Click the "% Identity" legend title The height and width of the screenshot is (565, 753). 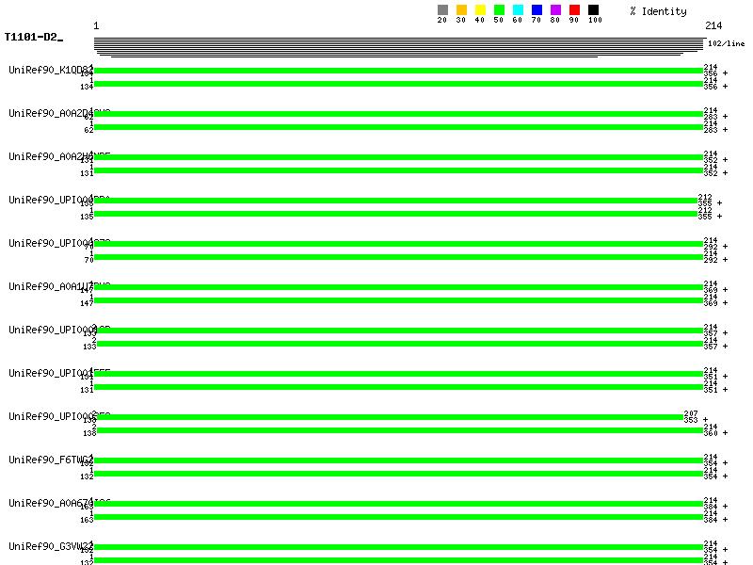tap(658, 11)
